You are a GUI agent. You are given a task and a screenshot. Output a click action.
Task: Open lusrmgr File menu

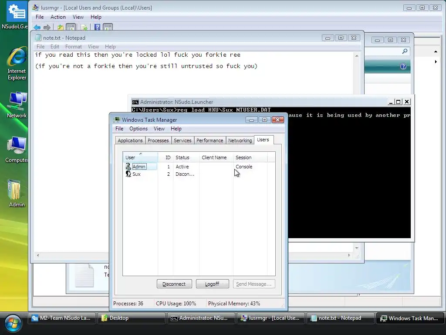point(40,17)
